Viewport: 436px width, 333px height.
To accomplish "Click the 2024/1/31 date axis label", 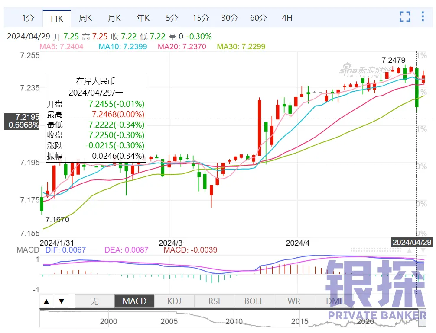I will (57, 243).
